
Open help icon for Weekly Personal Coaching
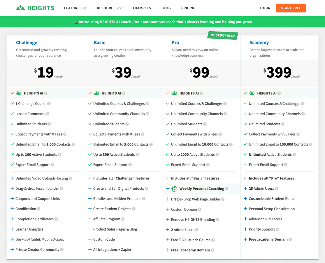click(x=227, y=188)
